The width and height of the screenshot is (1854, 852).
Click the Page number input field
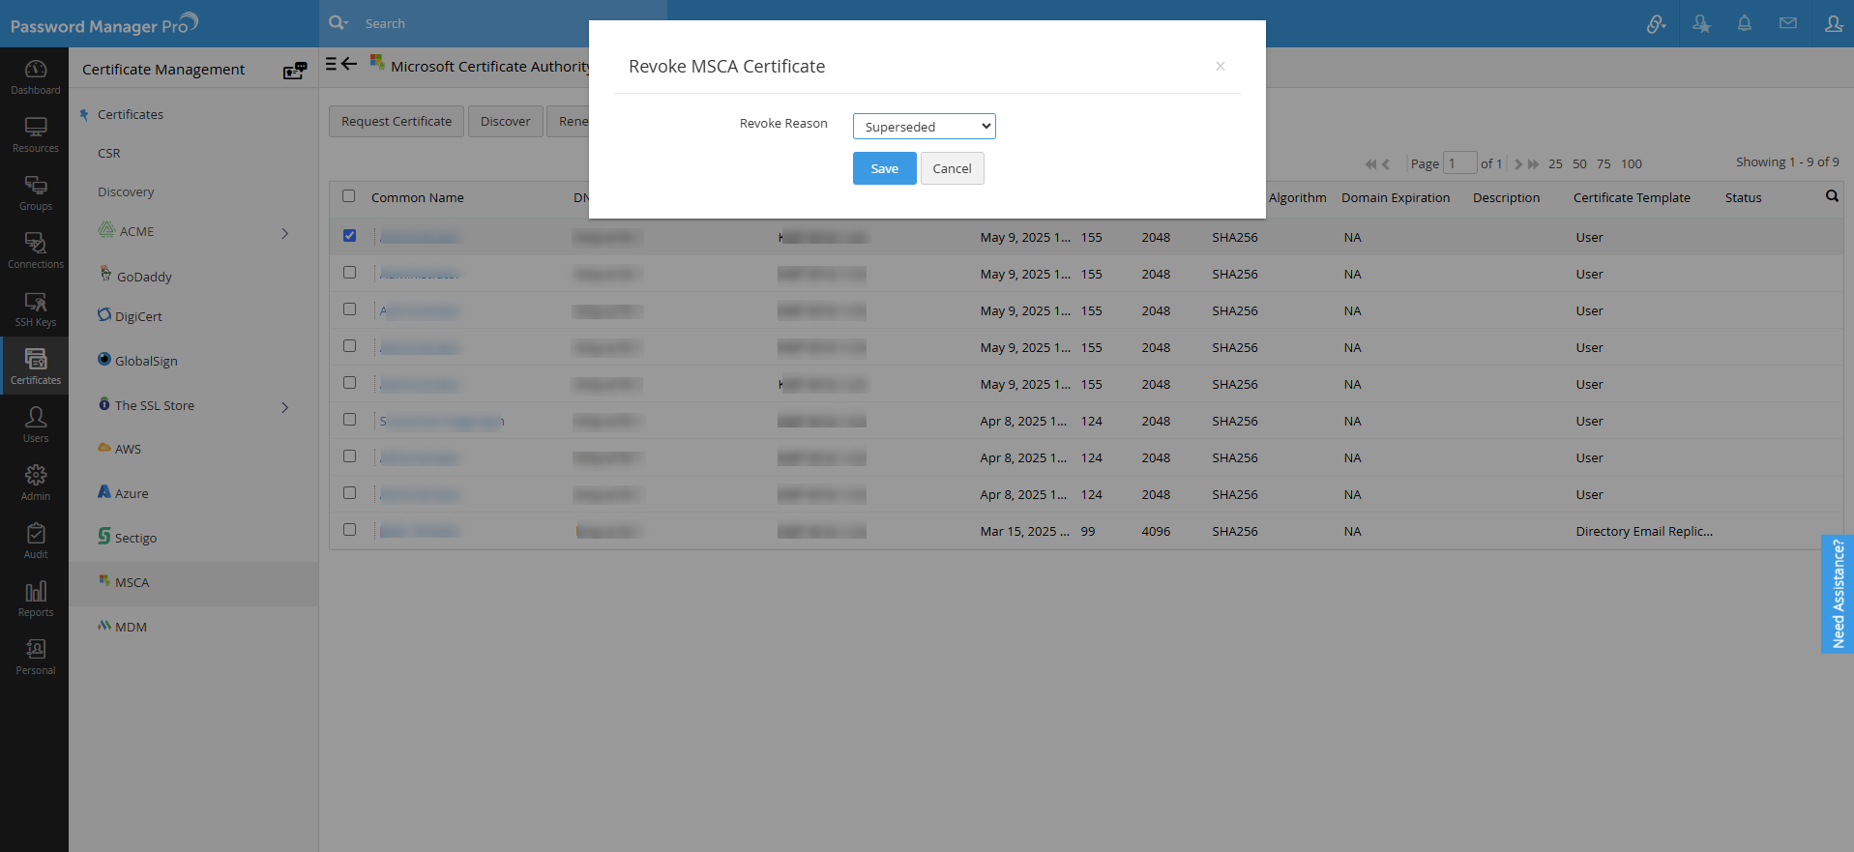1459,162
